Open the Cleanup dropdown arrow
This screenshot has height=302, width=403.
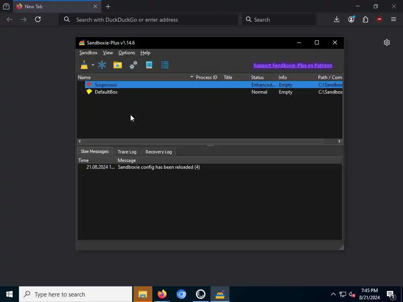(x=93, y=65)
